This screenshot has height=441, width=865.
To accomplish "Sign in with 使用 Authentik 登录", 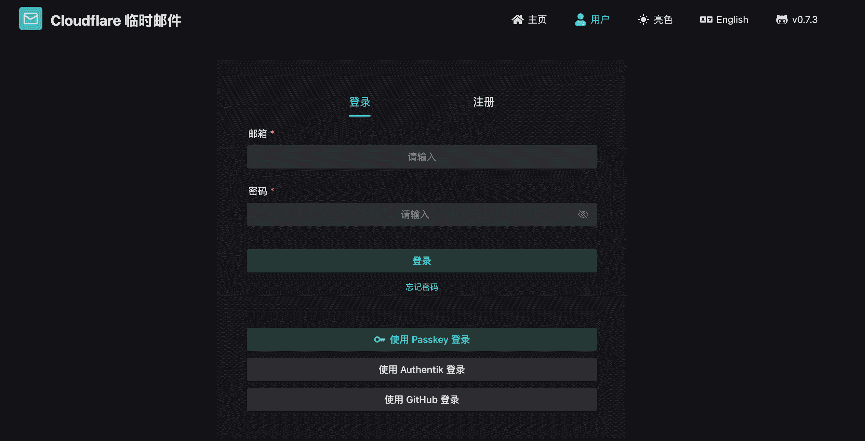I will coord(422,369).
